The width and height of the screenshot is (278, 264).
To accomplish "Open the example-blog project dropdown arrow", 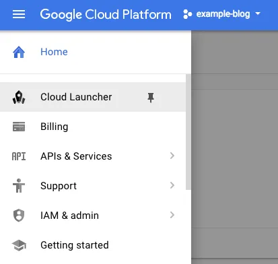I will 258,13.
